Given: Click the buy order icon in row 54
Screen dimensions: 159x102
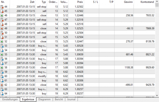Looking at the screenshot, I should pos(2,50).
